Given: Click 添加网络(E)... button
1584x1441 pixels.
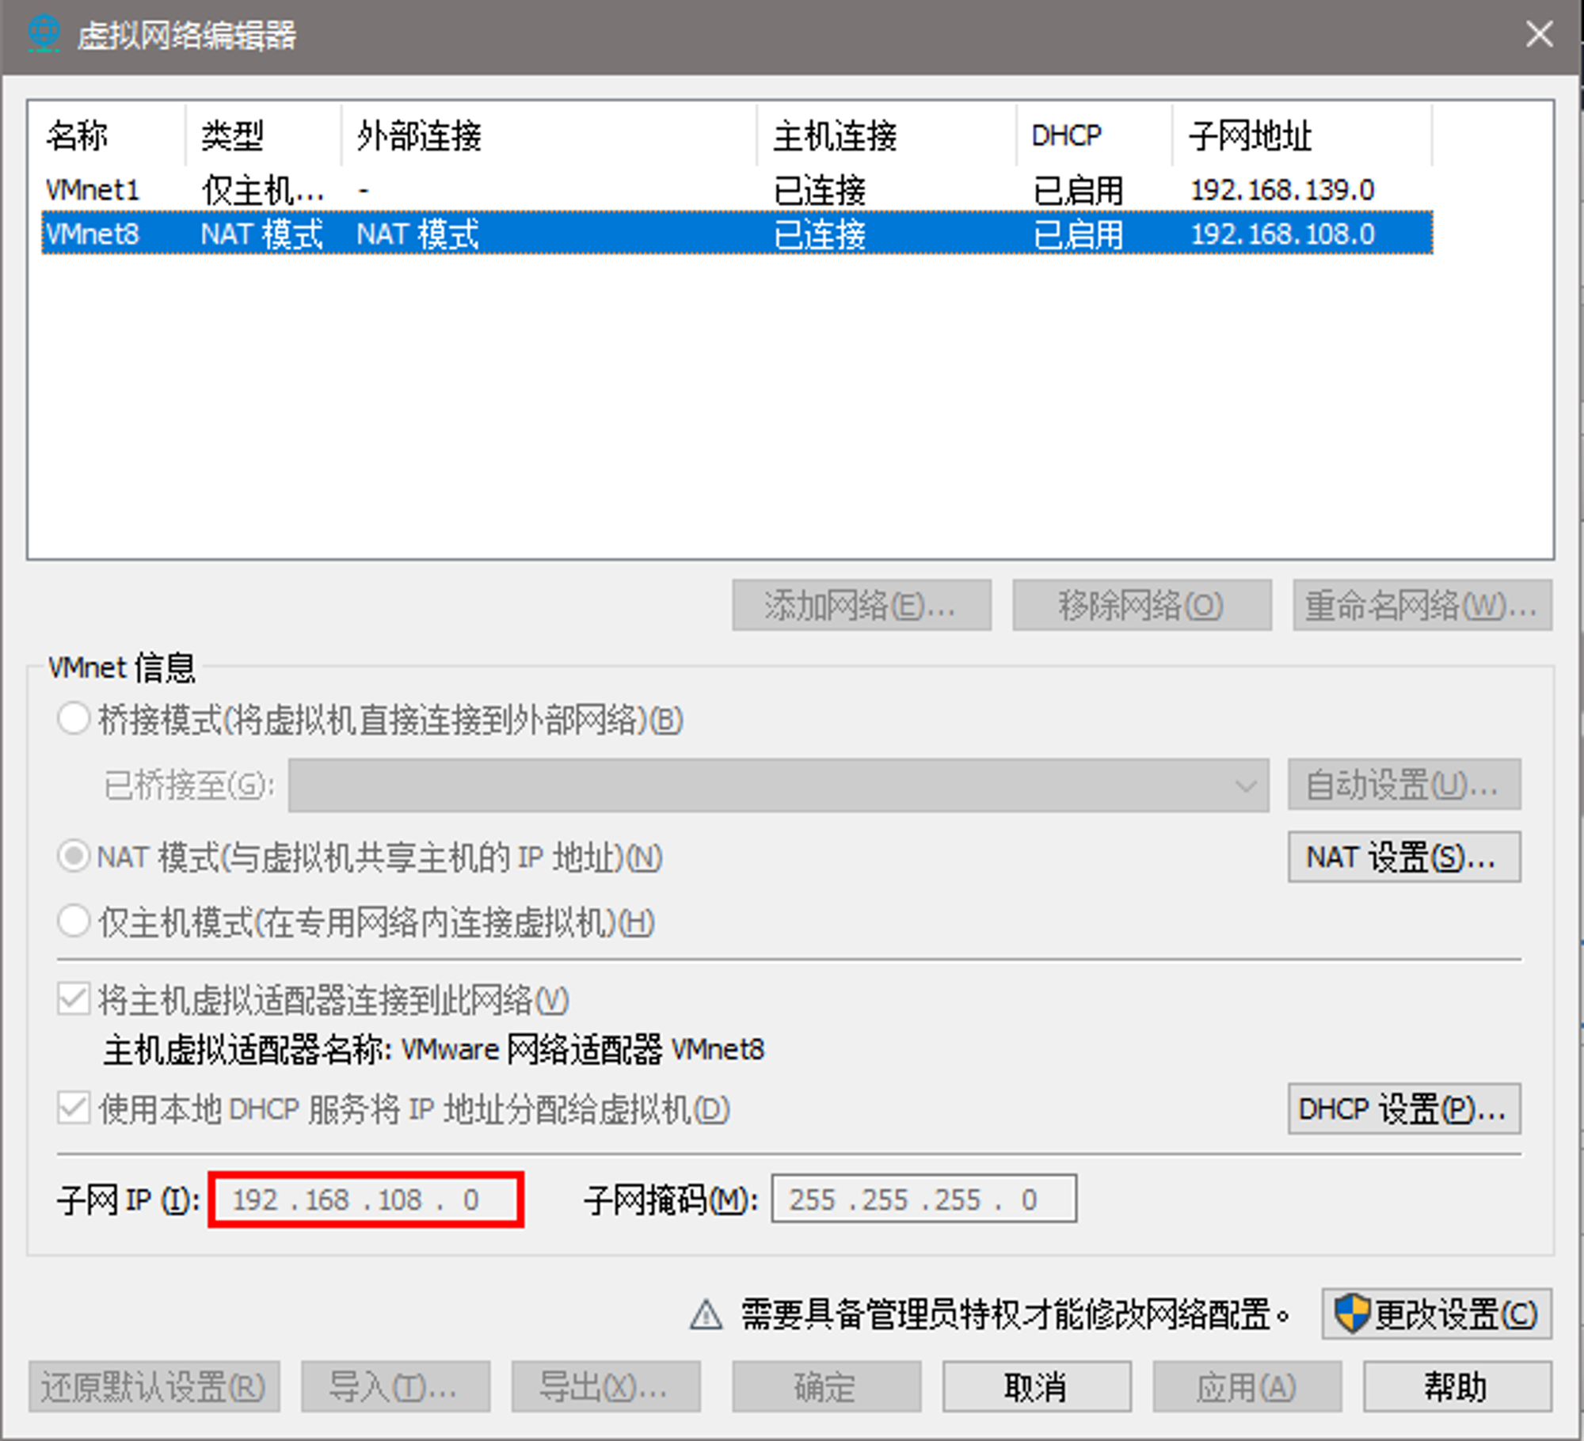Looking at the screenshot, I should coord(862,606).
